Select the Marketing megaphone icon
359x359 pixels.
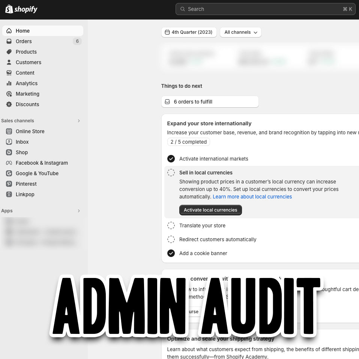(9, 94)
